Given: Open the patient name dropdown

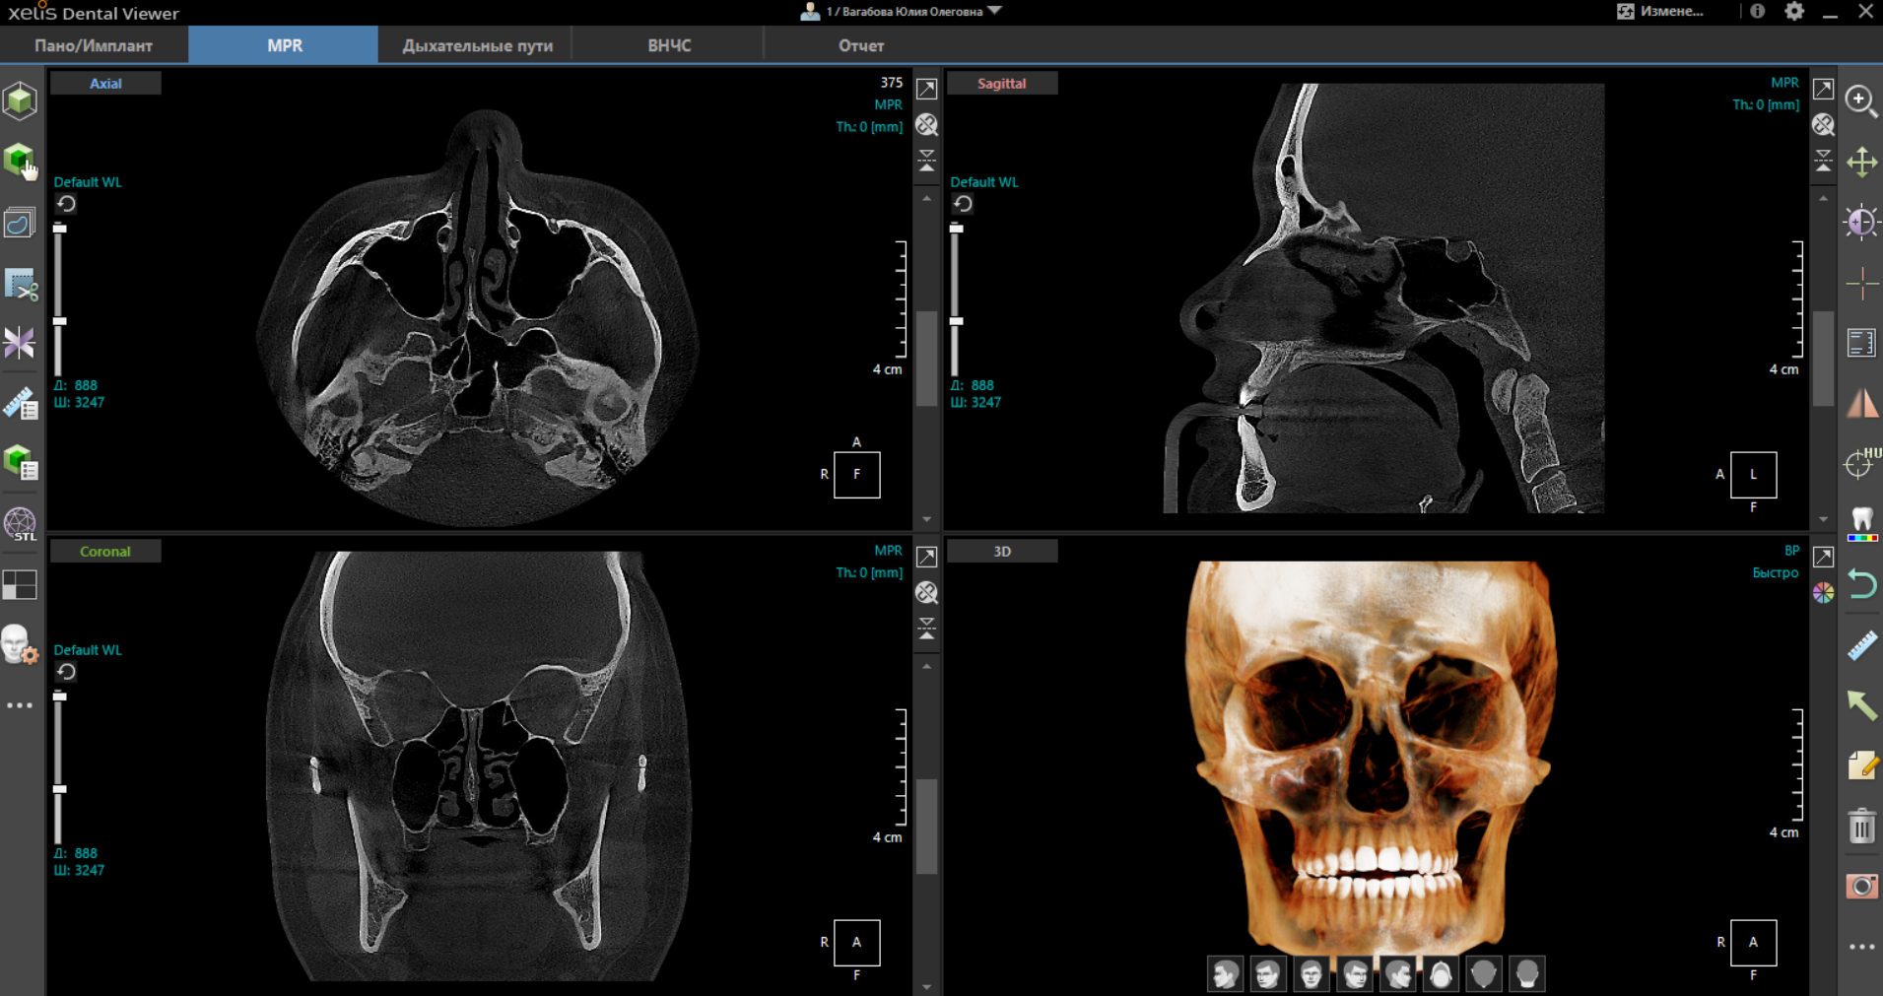Looking at the screenshot, I should pos(995,11).
